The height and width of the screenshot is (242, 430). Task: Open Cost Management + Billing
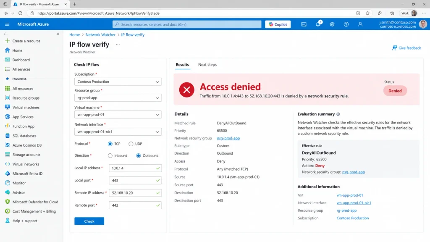coord(34,211)
